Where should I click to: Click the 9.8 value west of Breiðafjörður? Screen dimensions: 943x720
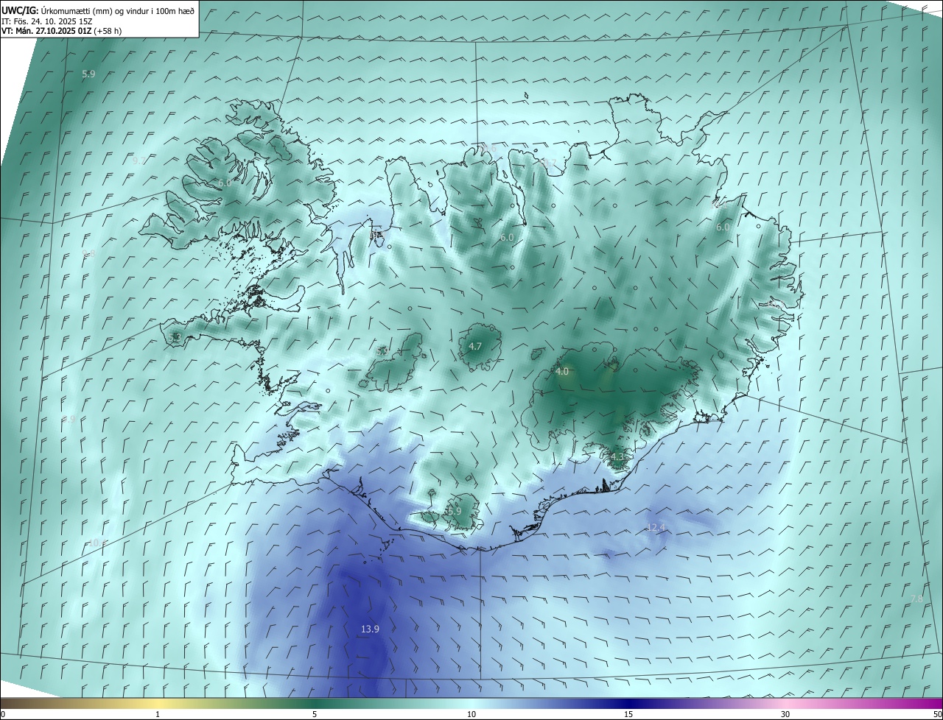pos(88,253)
